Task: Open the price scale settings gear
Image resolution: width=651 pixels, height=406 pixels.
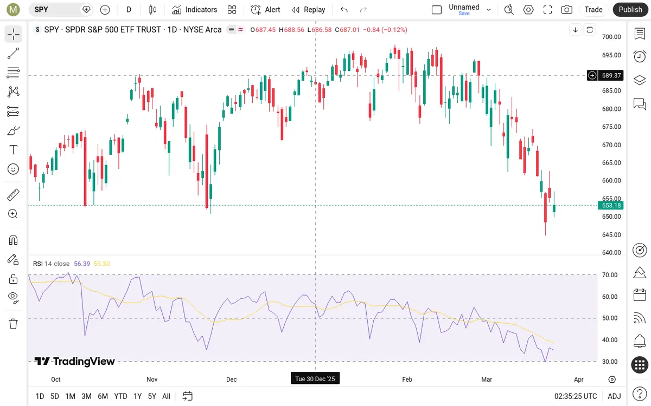Action: point(612,379)
